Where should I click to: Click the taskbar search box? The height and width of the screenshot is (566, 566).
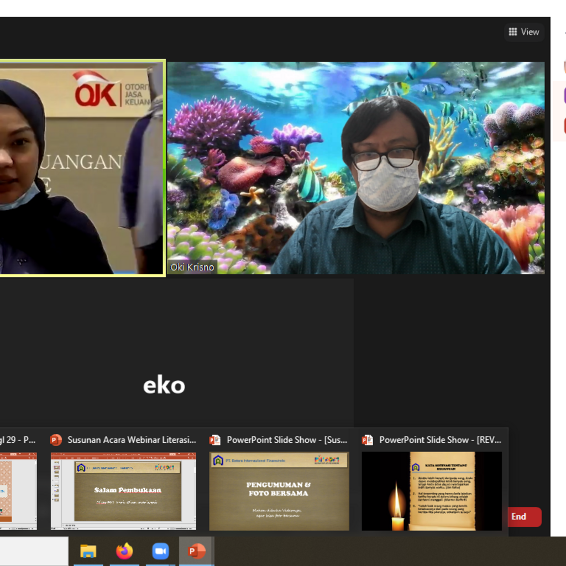(33, 551)
